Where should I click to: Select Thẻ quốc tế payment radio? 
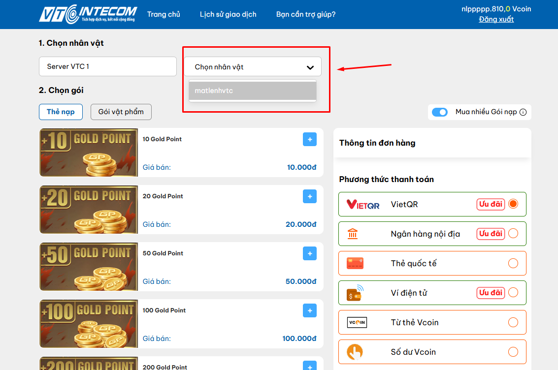513,263
